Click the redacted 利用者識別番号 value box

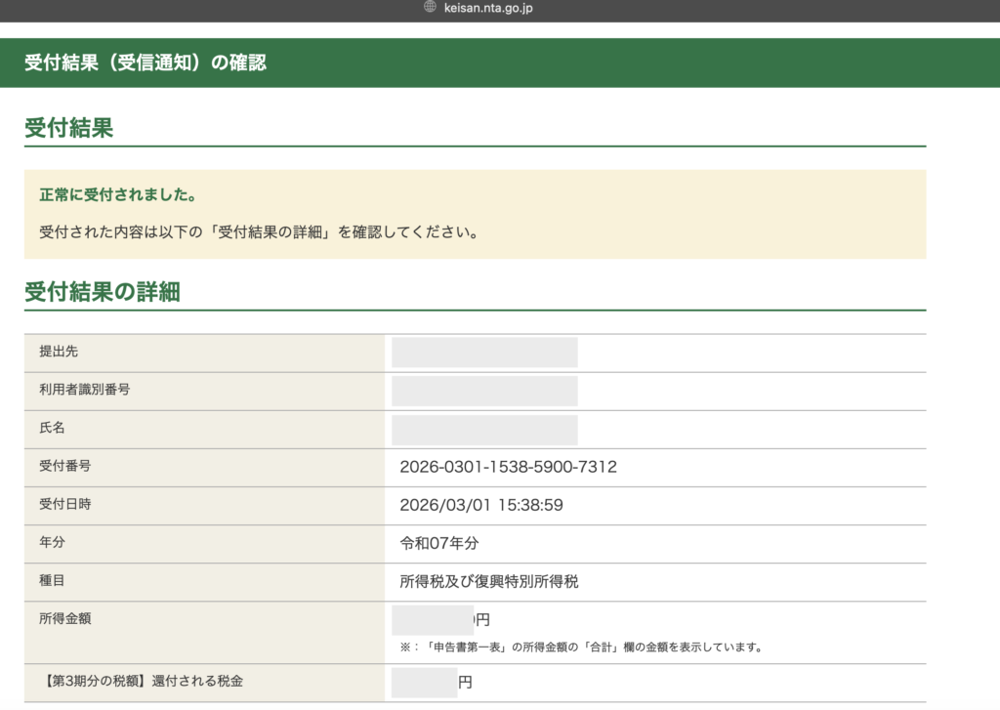[x=484, y=391]
